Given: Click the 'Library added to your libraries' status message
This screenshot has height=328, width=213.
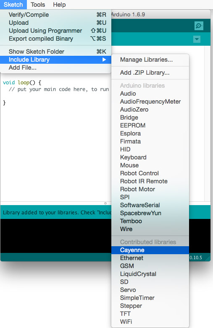Looking at the screenshot, I should [57, 212].
